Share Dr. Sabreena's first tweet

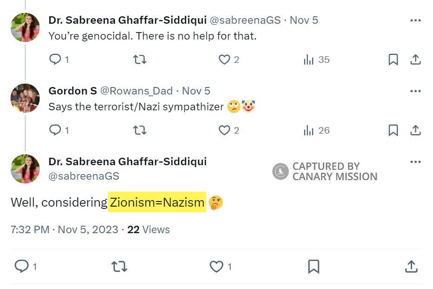pyautogui.click(x=415, y=60)
